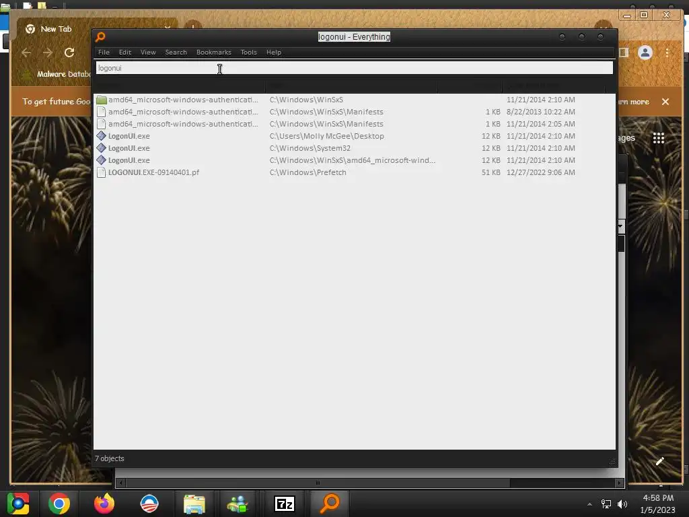Click the LOGONUI.EXE-09140401.pf file icon
This screenshot has width=689, height=517.
101,172
